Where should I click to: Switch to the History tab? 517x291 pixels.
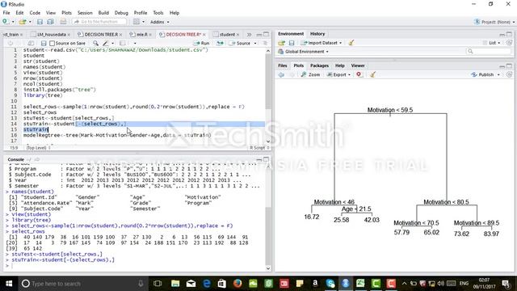pyautogui.click(x=317, y=34)
